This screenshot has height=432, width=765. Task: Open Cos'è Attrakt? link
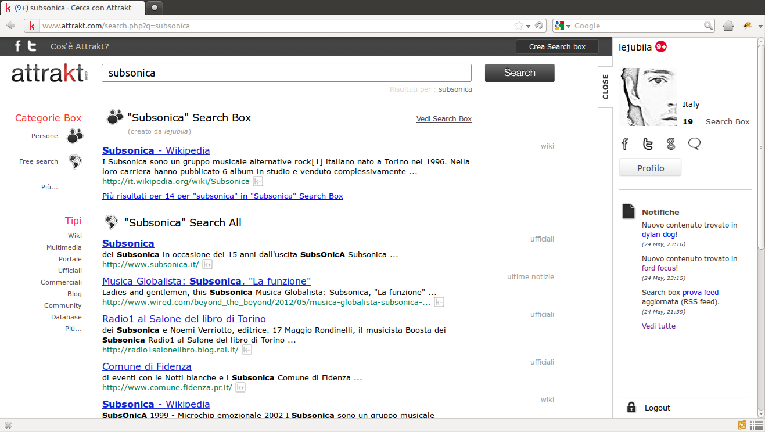point(80,46)
